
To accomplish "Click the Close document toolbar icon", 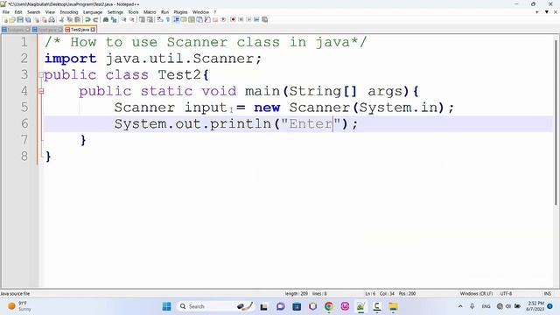I will click(37, 19).
